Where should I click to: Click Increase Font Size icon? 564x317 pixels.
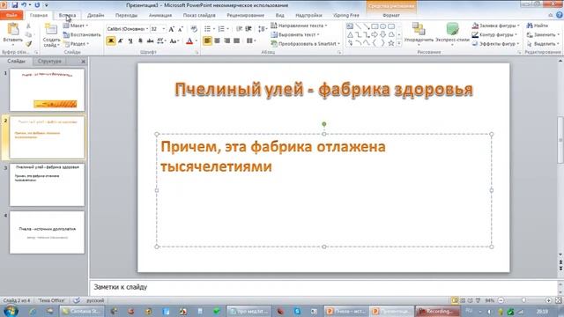click(172, 29)
